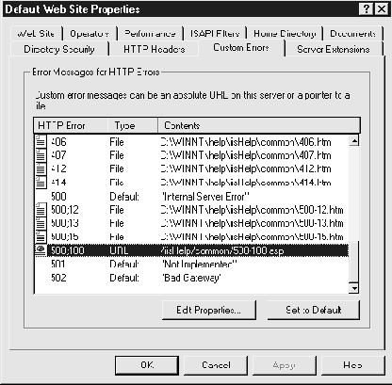This screenshot has height=385, width=392.
Task: Select the URL globe icon for 500;100
Action: (41, 250)
